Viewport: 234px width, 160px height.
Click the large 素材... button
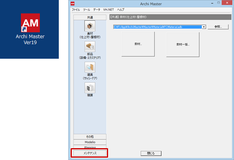(x=138, y=44)
